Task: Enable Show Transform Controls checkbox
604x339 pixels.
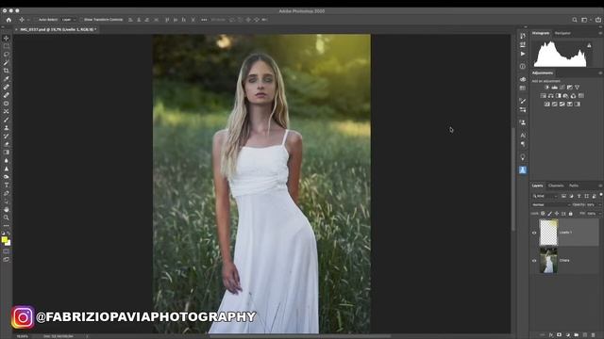Action: click(82, 20)
